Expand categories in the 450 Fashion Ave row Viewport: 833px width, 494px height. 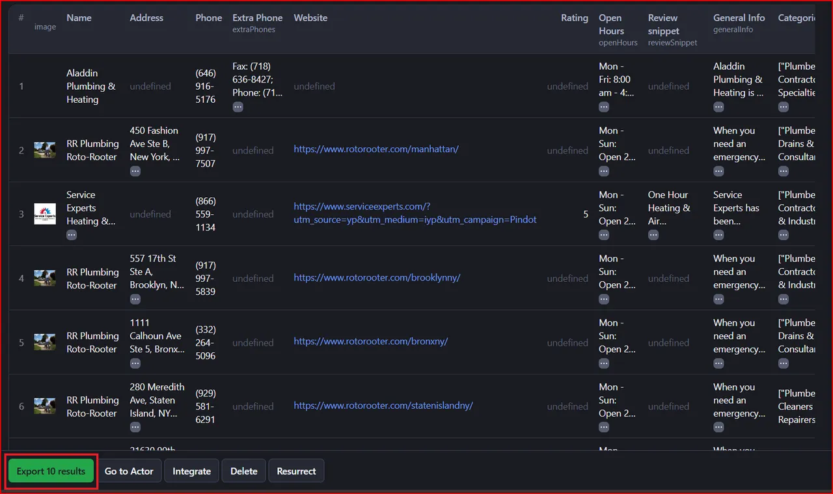coord(784,171)
